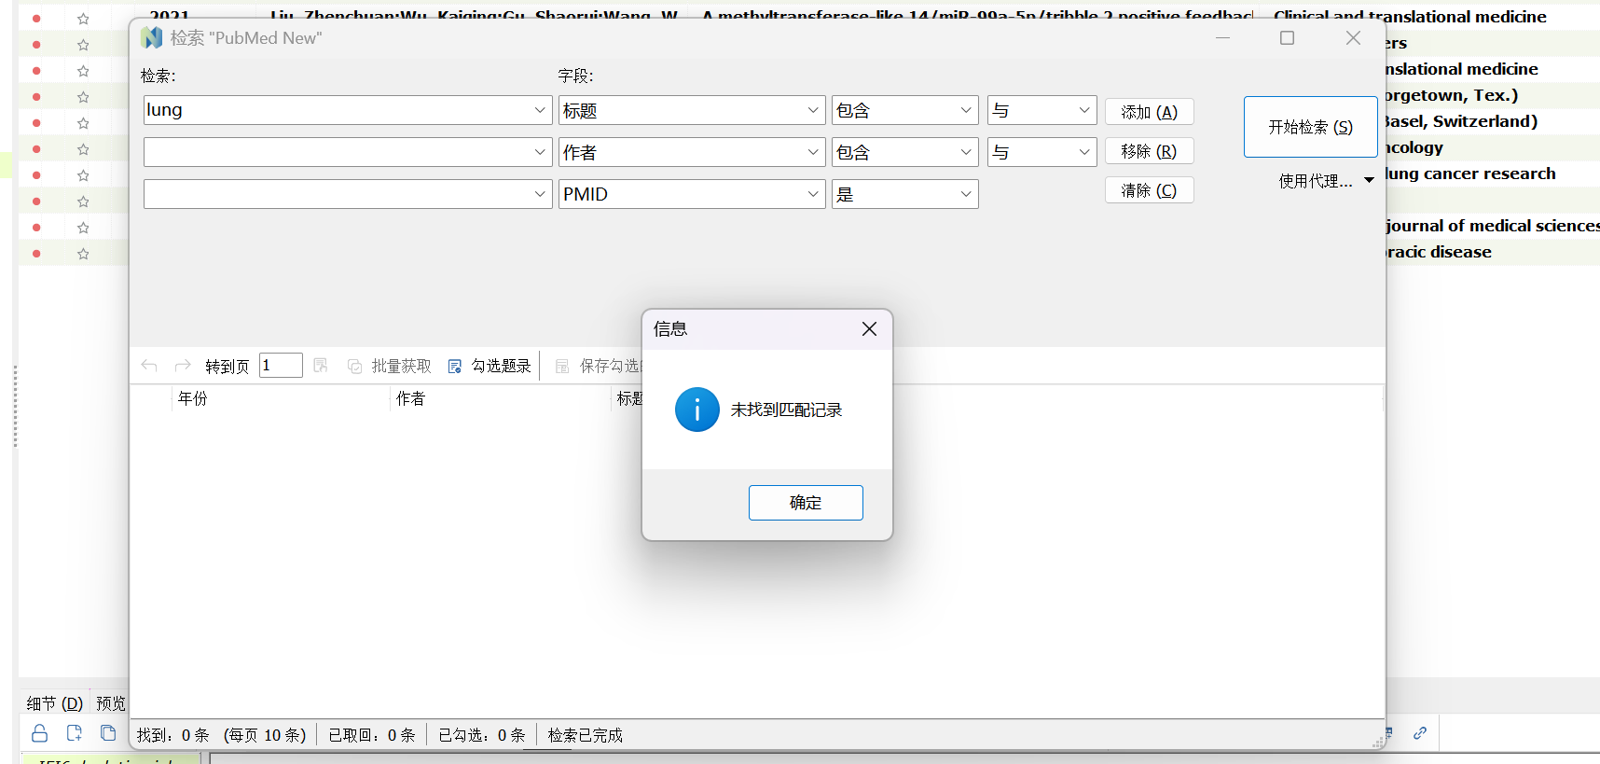Click the next page arrow icon
The image size is (1600, 764).
tap(183, 366)
